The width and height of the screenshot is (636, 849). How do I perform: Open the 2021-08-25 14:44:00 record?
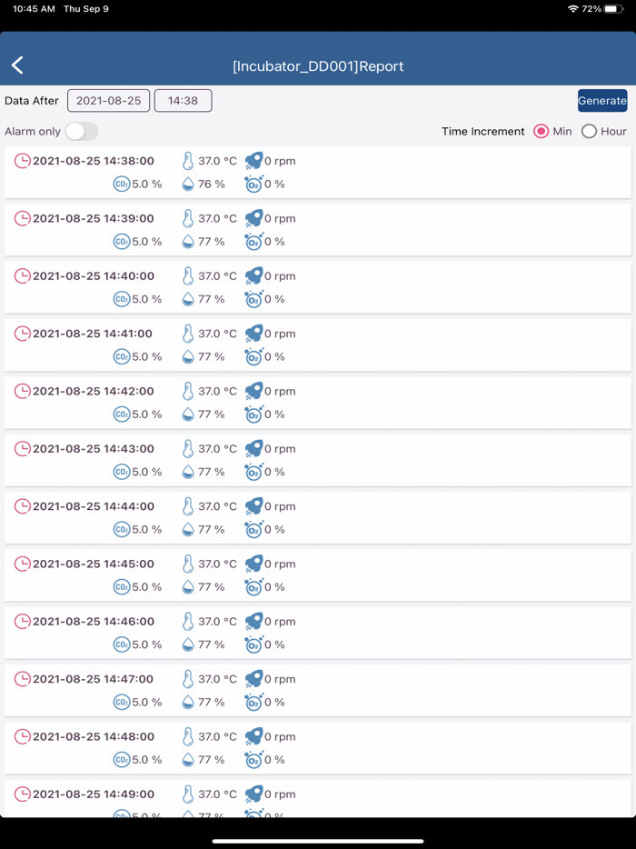(x=318, y=518)
